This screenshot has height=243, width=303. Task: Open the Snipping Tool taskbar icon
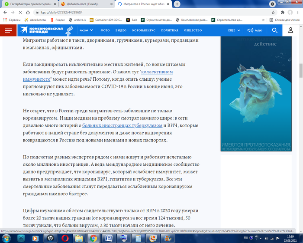tap(21, 238)
